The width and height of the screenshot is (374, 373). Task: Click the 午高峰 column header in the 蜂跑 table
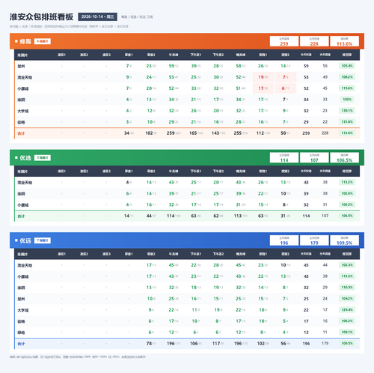tap(174, 55)
